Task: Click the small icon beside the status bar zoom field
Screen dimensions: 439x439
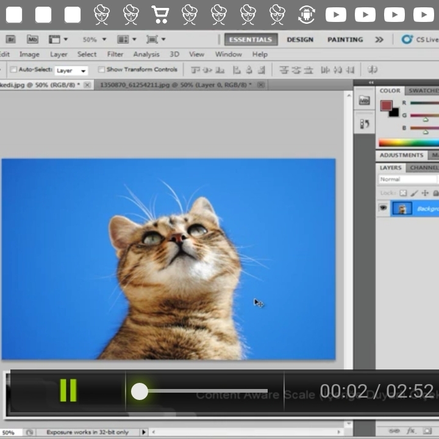Action: (29, 432)
